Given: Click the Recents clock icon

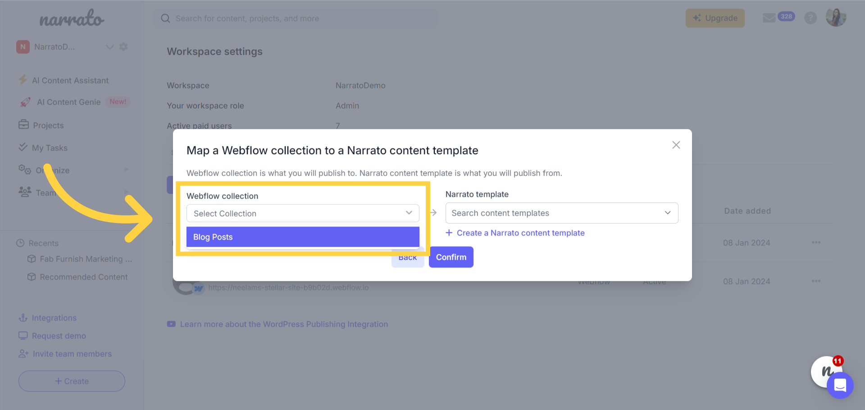Looking at the screenshot, I should [20, 243].
